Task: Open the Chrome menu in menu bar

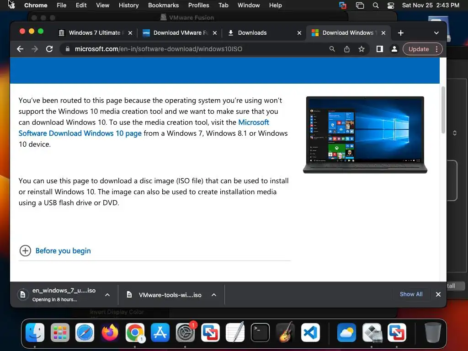Action: 36,5
